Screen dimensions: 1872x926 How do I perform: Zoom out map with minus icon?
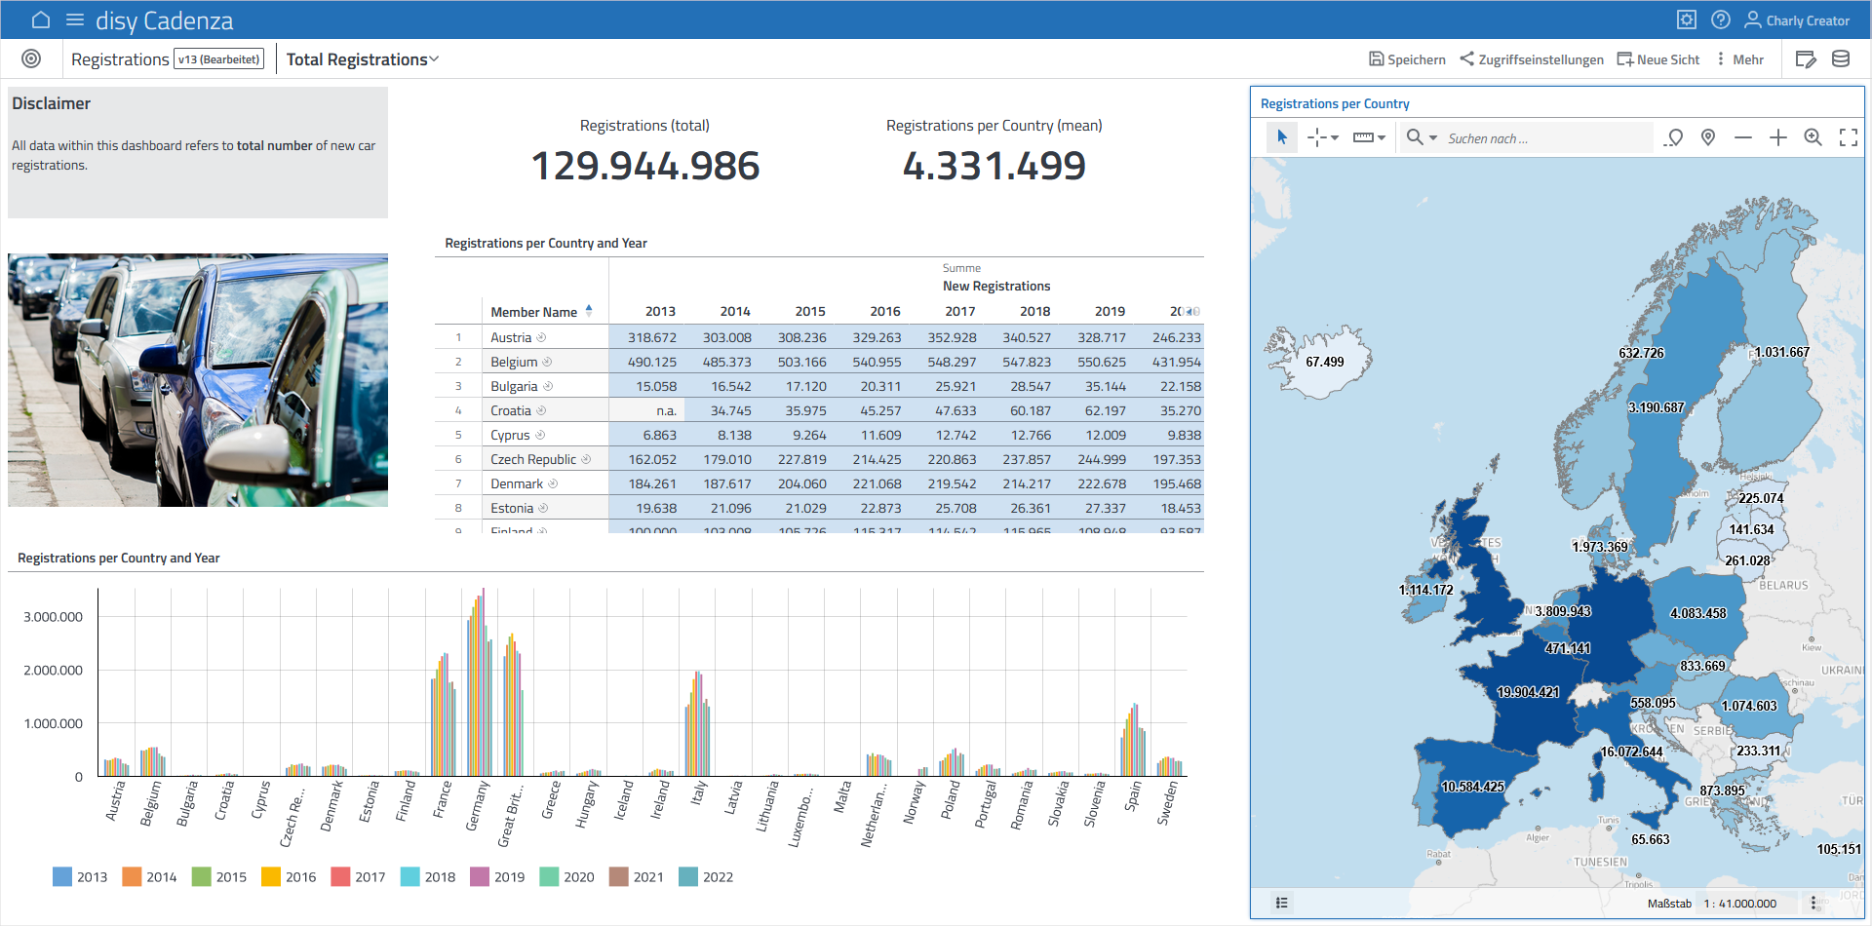click(1743, 138)
